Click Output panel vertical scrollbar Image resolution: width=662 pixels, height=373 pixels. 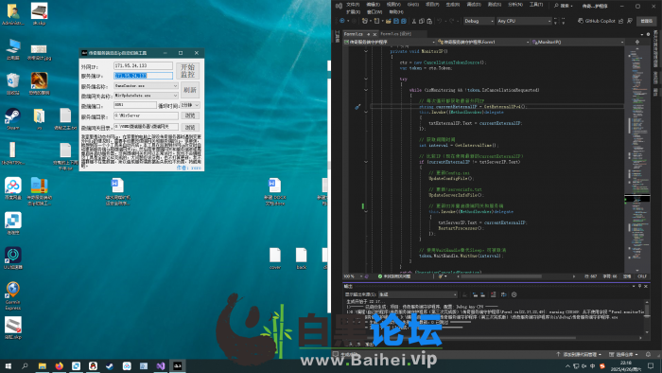tap(647, 317)
